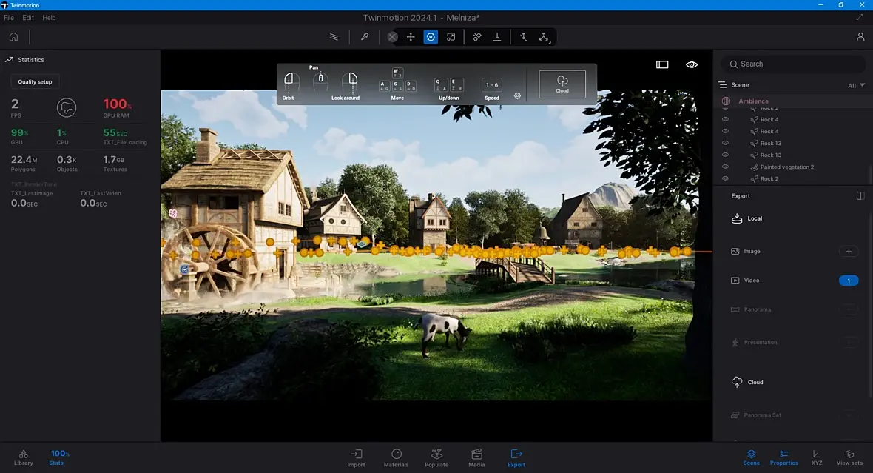Open the user account icon
Image resolution: width=873 pixels, height=473 pixels.
[860, 37]
